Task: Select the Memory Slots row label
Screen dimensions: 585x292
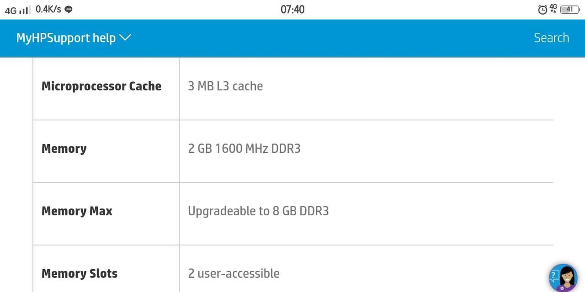Action: (79, 273)
